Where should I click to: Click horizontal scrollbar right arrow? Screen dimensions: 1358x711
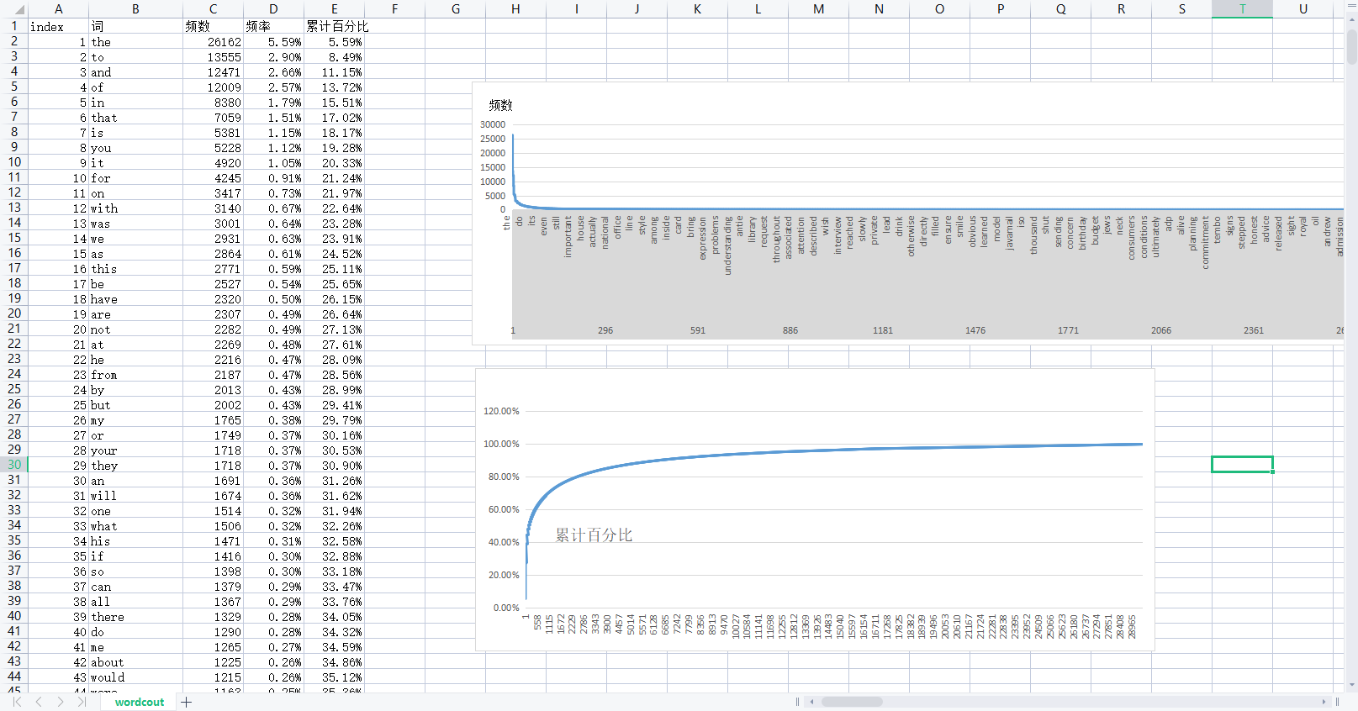(x=1324, y=702)
